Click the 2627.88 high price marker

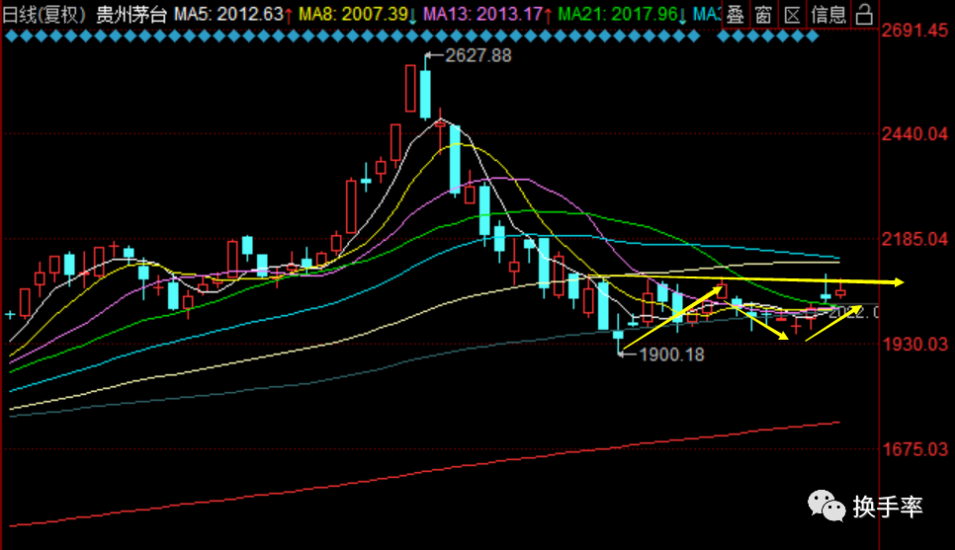pyautogui.click(x=478, y=56)
